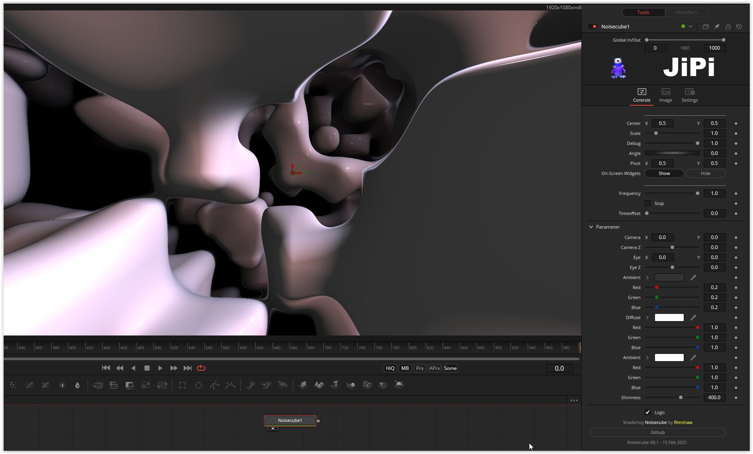Uncheck the Logo checkbox
This screenshot has height=454, width=753.
[648, 412]
